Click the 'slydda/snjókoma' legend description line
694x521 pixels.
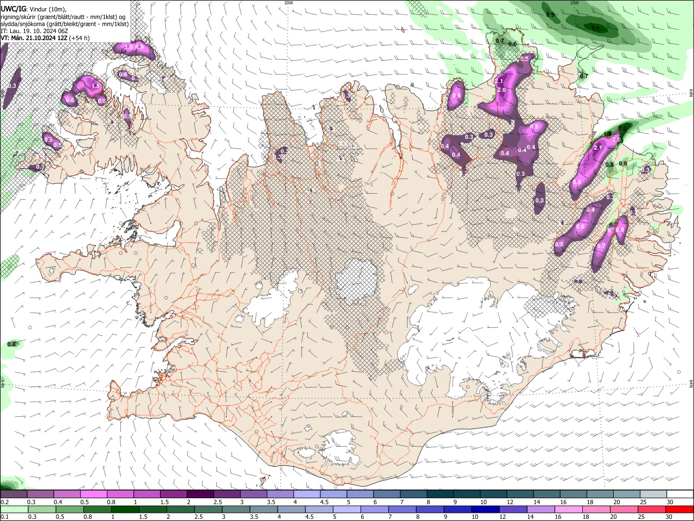(65, 24)
